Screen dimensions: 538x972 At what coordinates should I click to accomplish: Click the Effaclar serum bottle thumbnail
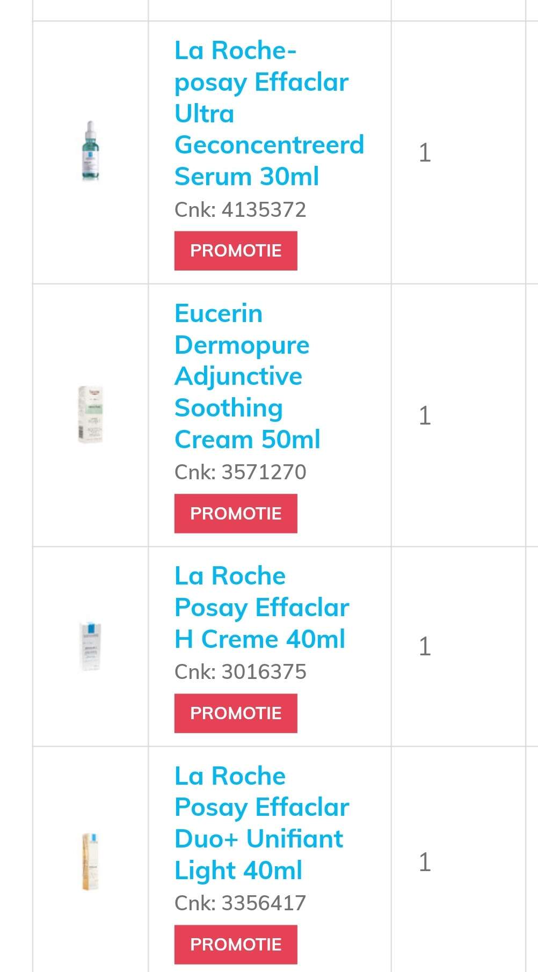90,151
